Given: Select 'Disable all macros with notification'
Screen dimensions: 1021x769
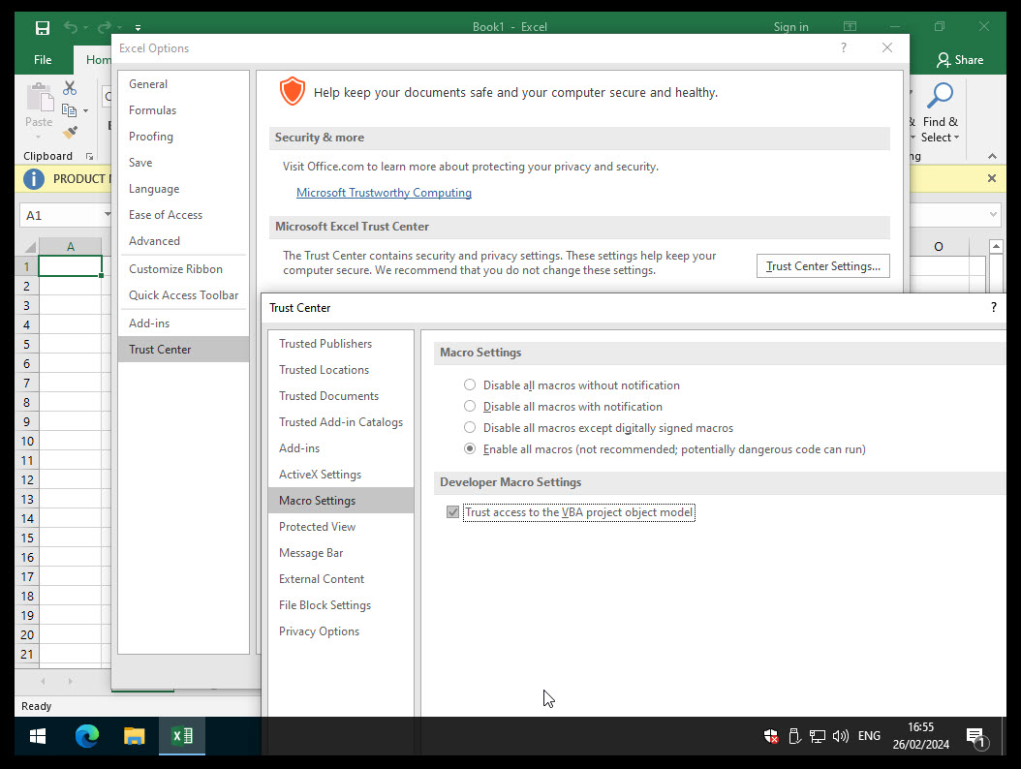Looking at the screenshot, I should [469, 406].
